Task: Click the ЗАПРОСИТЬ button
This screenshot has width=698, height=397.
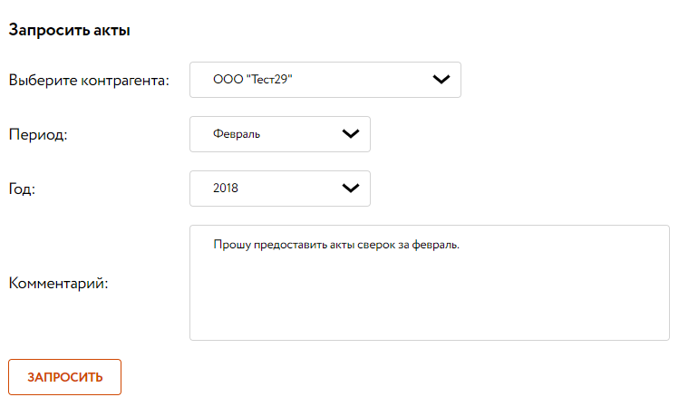Action: click(65, 377)
